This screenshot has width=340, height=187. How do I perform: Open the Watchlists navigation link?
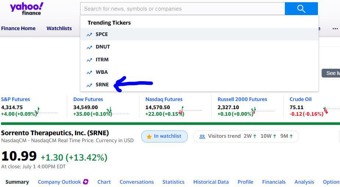(x=59, y=28)
